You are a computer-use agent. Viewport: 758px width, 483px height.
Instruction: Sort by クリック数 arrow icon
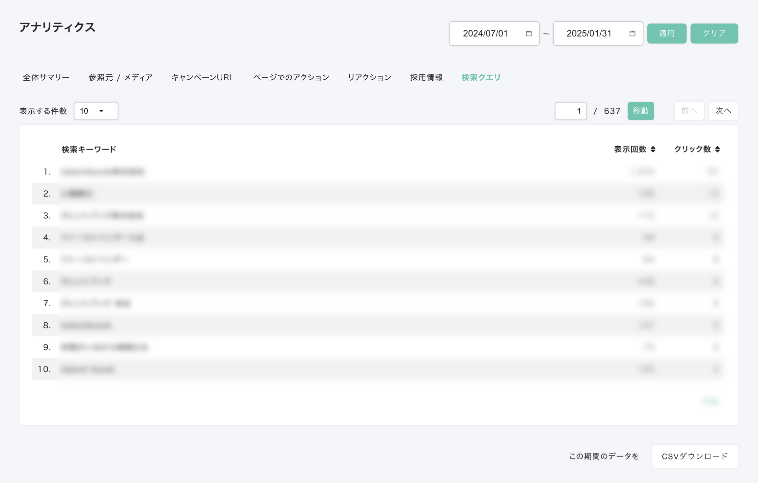point(717,149)
